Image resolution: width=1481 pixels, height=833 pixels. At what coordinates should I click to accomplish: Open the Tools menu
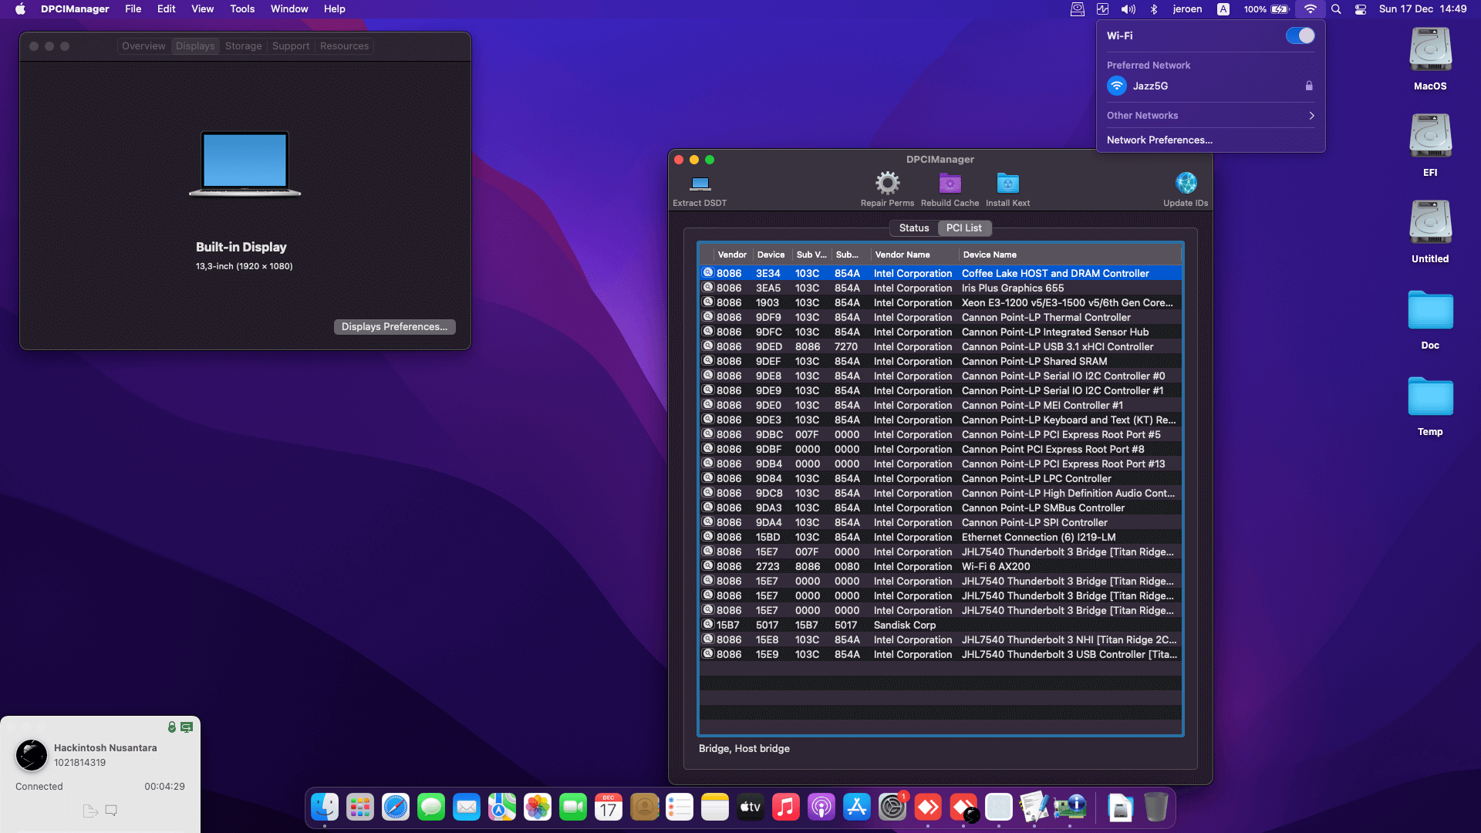pyautogui.click(x=242, y=8)
